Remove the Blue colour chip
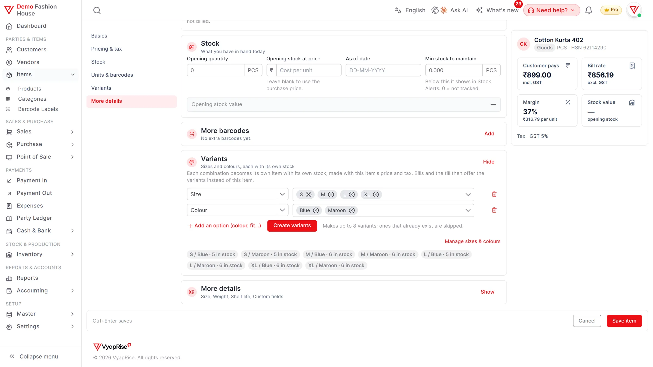This screenshot has height=367, width=653. (x=316, y=210)
